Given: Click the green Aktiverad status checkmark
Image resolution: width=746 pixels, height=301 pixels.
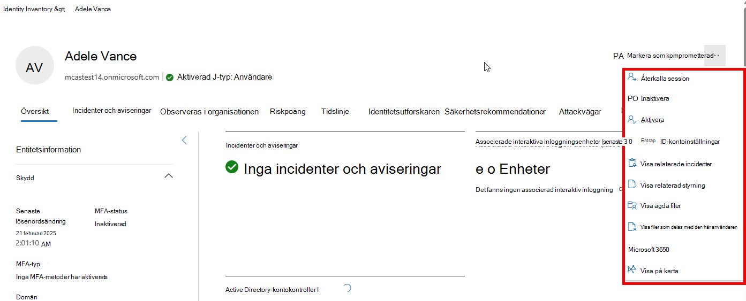Looking at the screenshot, I should click(x=170, y=77).
